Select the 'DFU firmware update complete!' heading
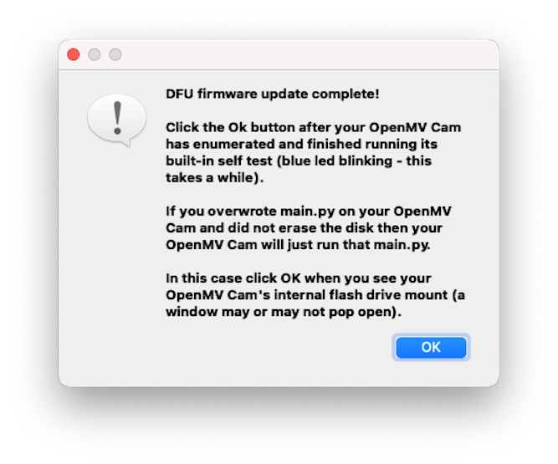 coord(273,94)
